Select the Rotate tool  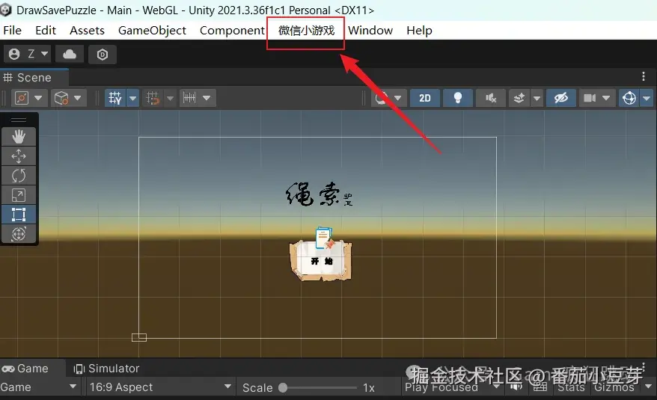point(19,175)
